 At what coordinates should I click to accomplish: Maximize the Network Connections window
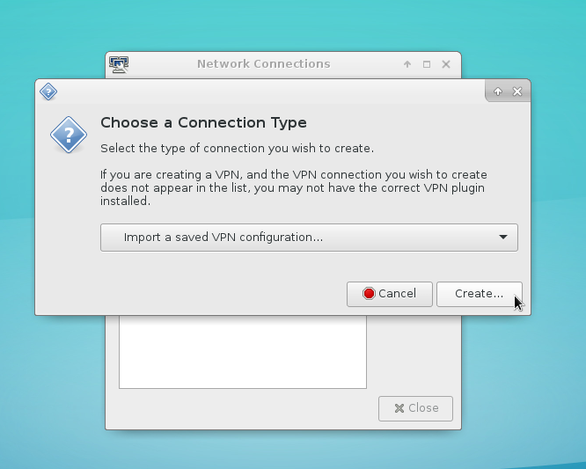(x=427, y=64)
